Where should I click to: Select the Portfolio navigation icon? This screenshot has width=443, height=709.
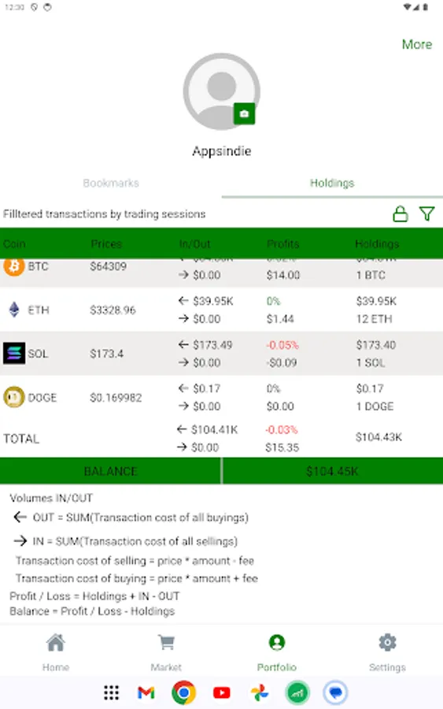pos(277,643)
